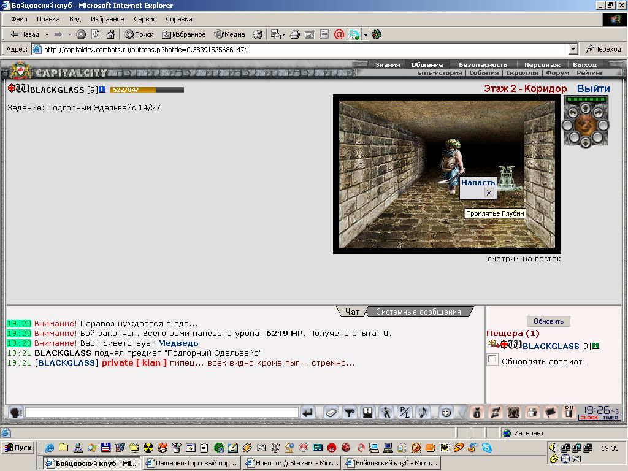Open the Знания game menu

click(x=388, y=64)
